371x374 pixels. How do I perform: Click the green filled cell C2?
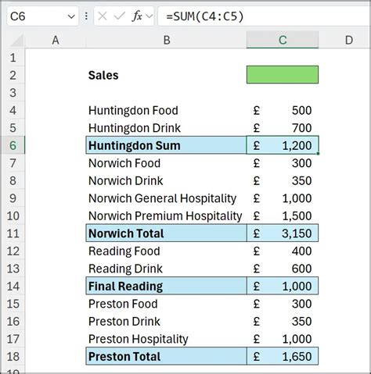tap(283, 75)
